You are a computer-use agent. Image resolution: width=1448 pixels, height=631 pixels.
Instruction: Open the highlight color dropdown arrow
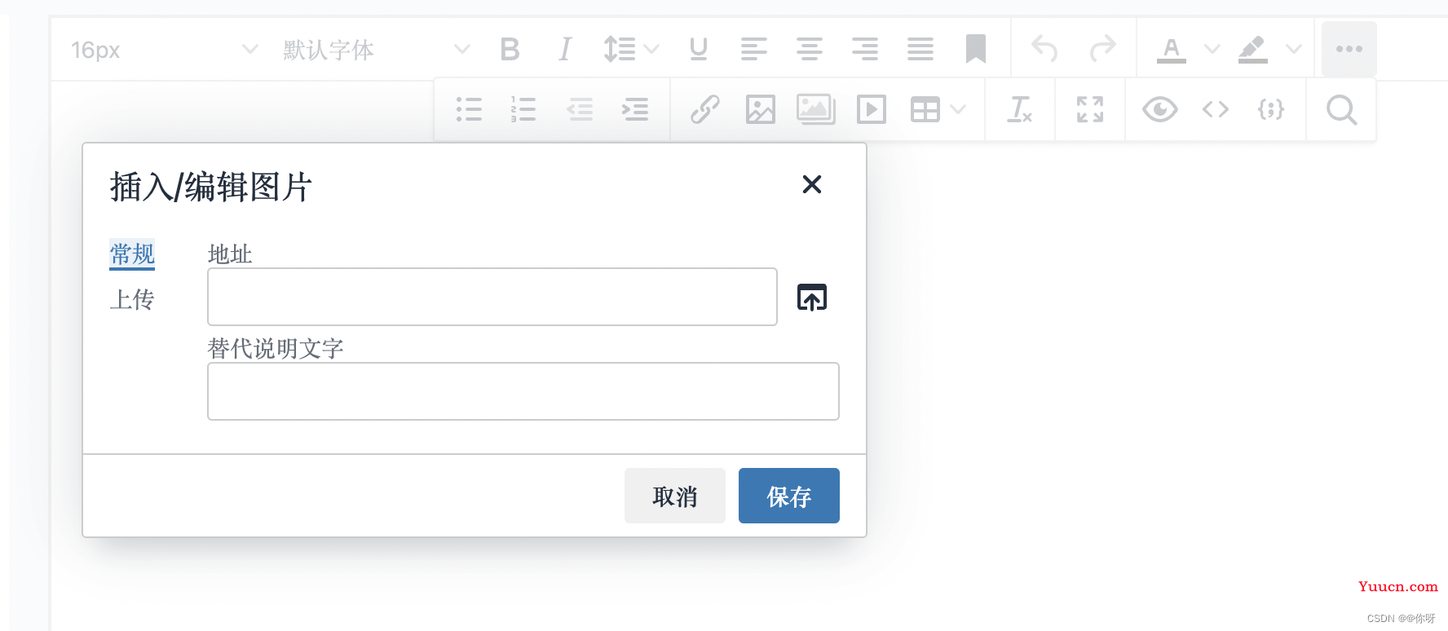[1294, 50]
